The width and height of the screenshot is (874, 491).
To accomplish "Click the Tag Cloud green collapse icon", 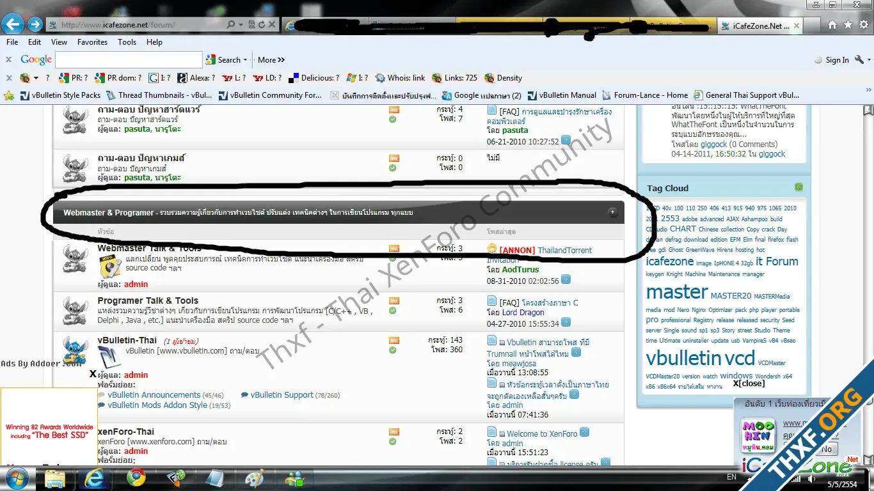I will pyautogui.click(x=799, y=187).
